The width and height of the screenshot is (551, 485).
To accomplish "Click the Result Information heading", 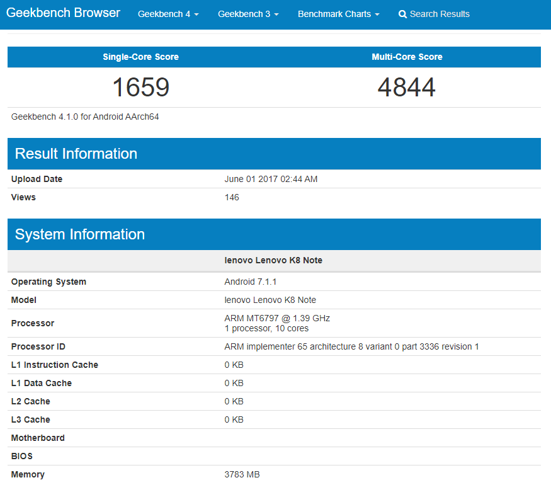I will tap(76, 154).
